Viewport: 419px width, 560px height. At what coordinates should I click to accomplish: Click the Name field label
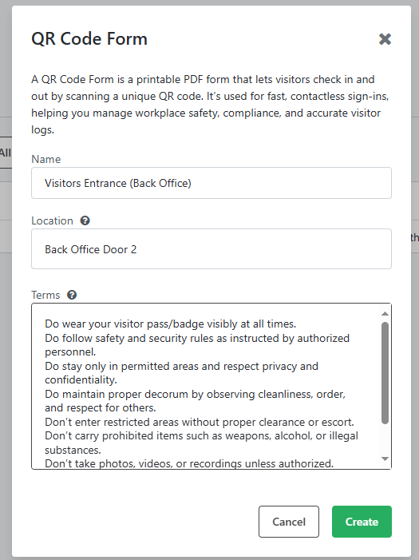pyautogui.click(x=46, y=159)
